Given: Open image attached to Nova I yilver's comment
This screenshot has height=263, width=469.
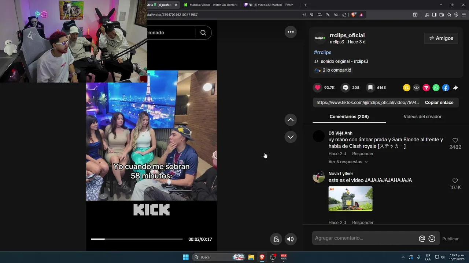Looking at the screenshot, I should tap(350, 199).
